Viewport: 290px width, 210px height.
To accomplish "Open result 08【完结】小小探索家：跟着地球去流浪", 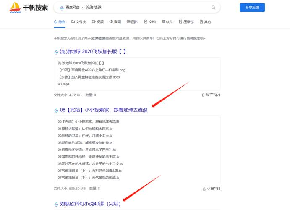I will coord(104,110).
